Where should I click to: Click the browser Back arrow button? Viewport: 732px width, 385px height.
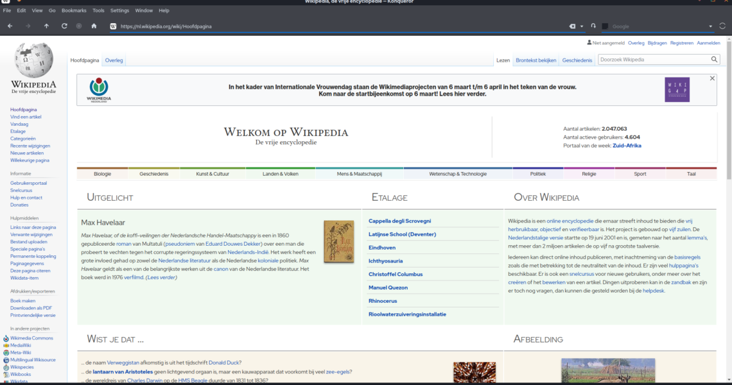click(10, 26)
